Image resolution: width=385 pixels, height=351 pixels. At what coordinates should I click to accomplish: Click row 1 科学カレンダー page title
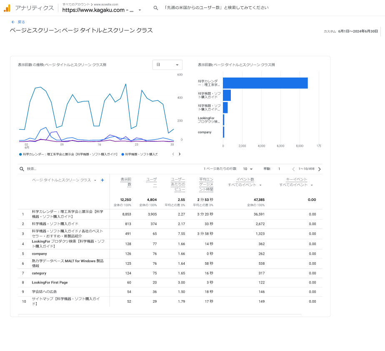pyautogui.click(x=67, y=214)
